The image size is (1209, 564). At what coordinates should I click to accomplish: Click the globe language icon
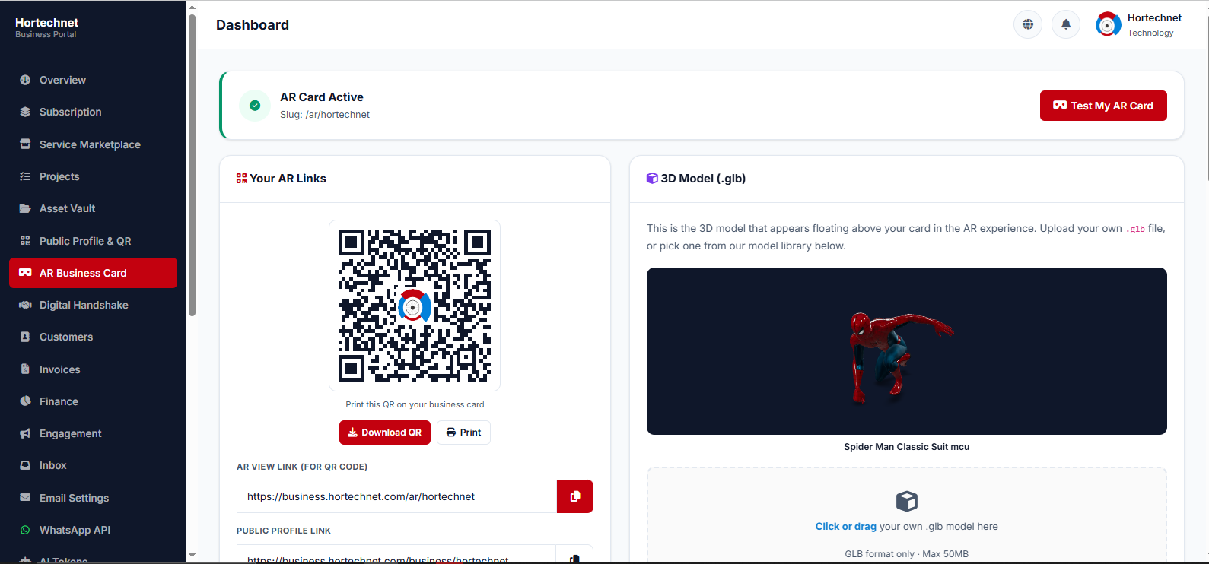[x=1028, y=24]
